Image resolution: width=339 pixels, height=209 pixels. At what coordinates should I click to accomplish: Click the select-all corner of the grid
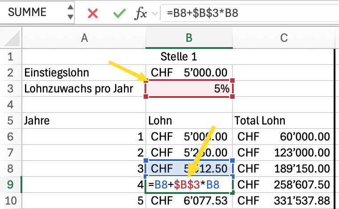[x=11, y=39]
